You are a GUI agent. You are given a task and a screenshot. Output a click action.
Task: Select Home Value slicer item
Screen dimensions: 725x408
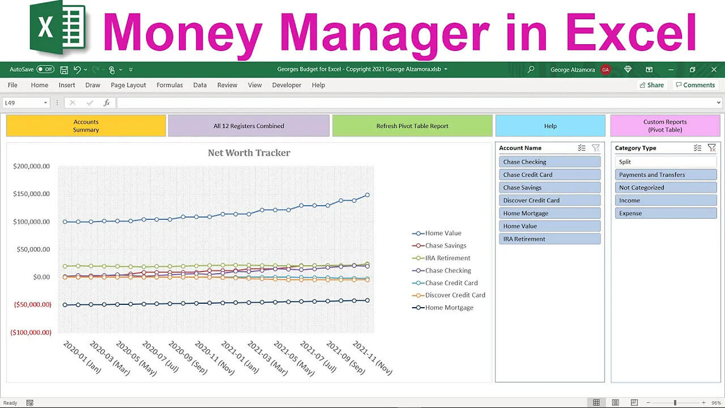(x=549, y=226)
